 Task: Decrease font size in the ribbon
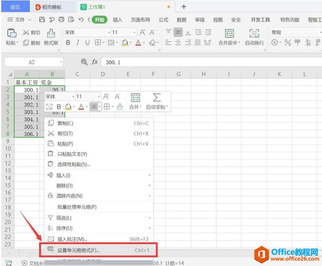click(x=152, y=32)
